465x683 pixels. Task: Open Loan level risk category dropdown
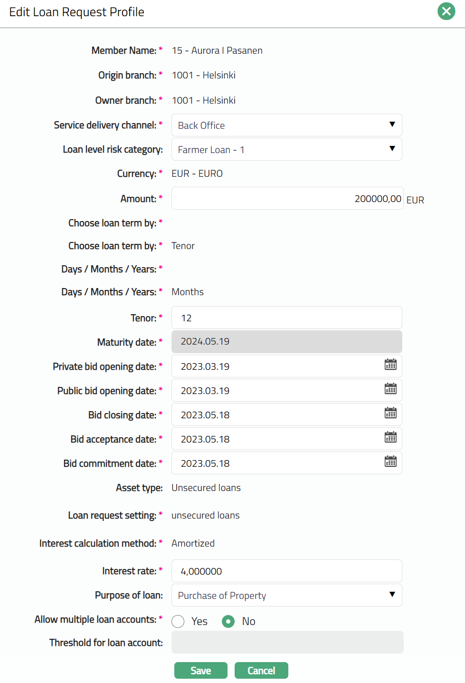pos(286,149)
